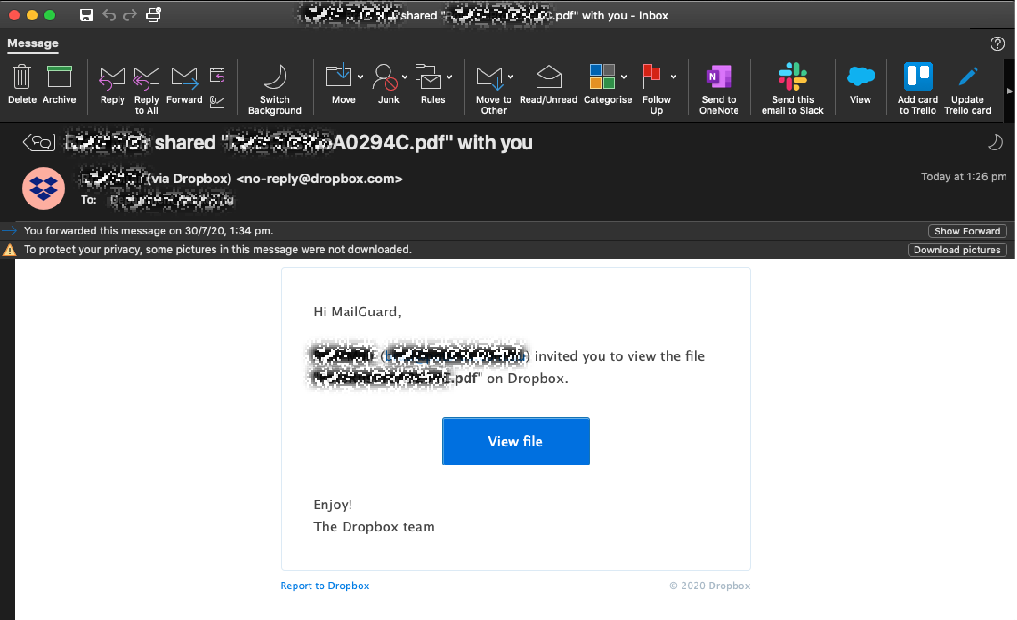The height and width of the screenshot is (620, 1017).
Task: Click the Download pictures toggle
Action: (957, 250)
